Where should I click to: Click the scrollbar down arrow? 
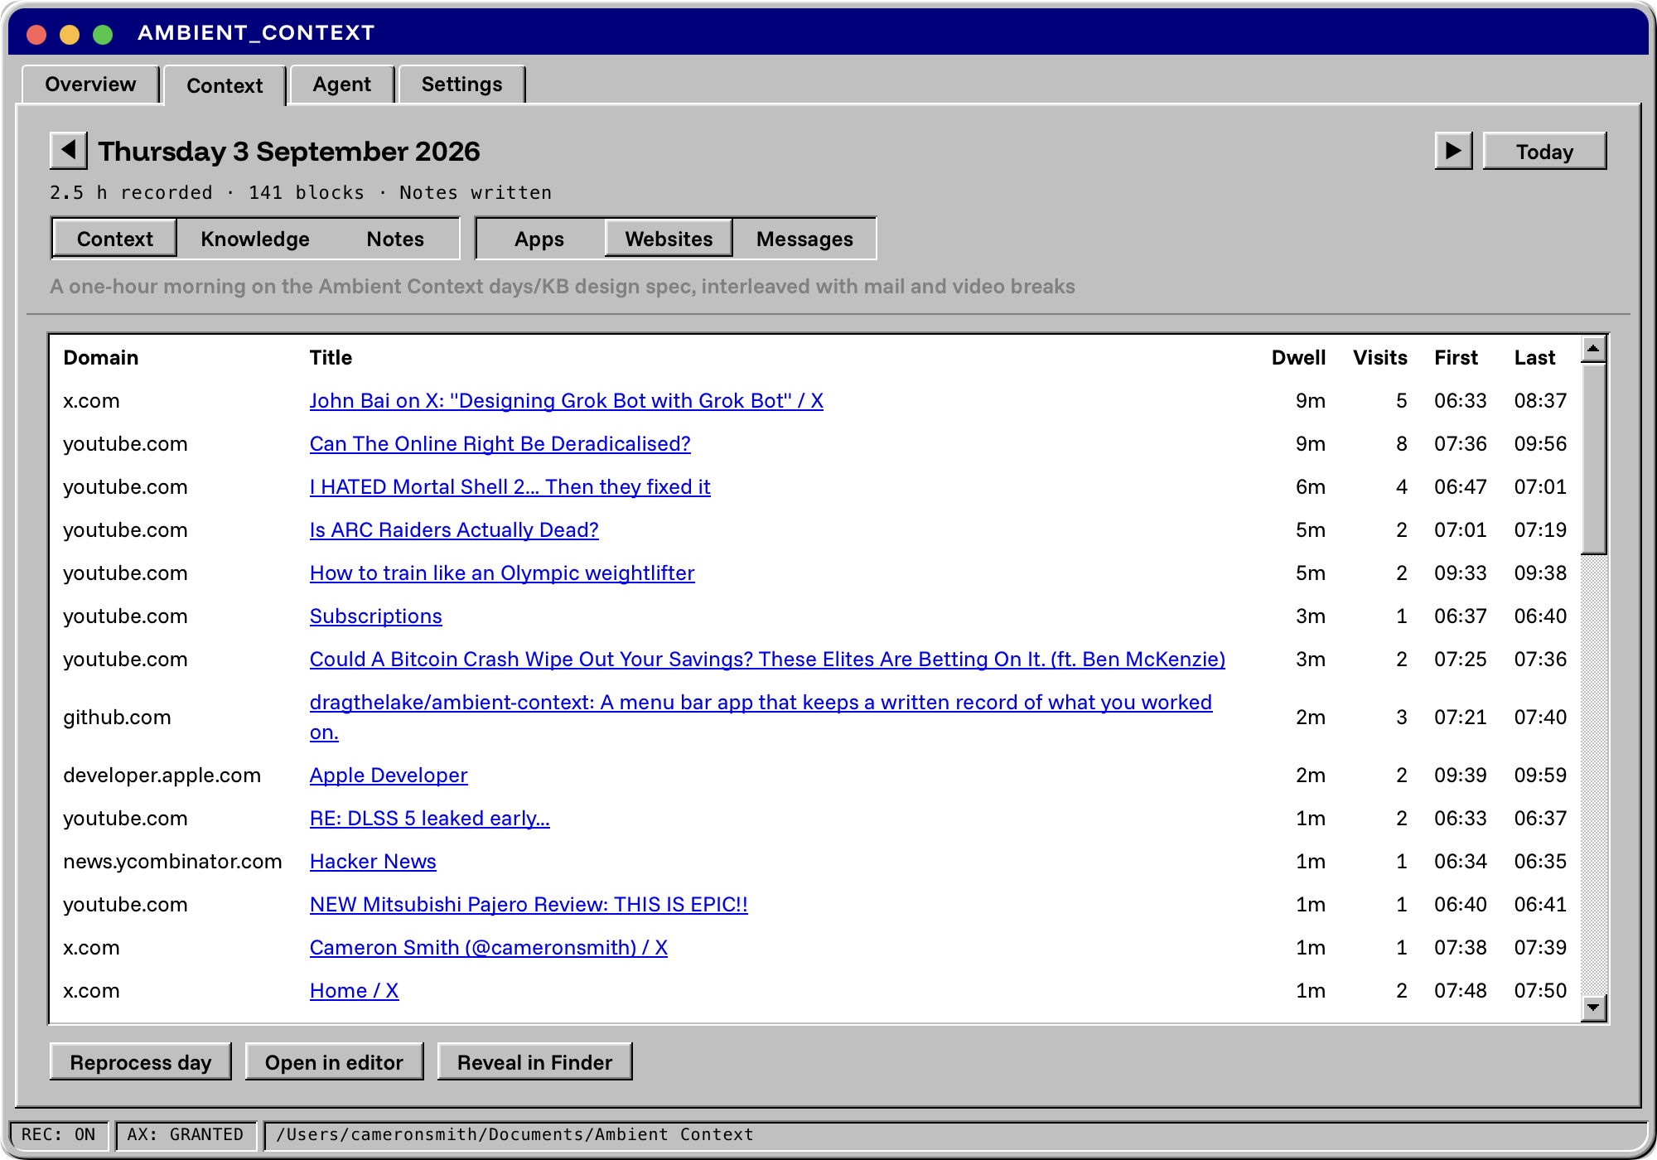tap(1593, 1008)
